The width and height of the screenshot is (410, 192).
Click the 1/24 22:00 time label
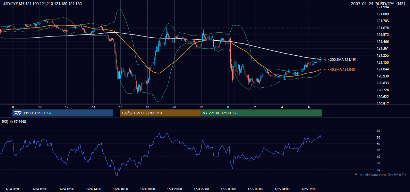(x=201, y=189)
